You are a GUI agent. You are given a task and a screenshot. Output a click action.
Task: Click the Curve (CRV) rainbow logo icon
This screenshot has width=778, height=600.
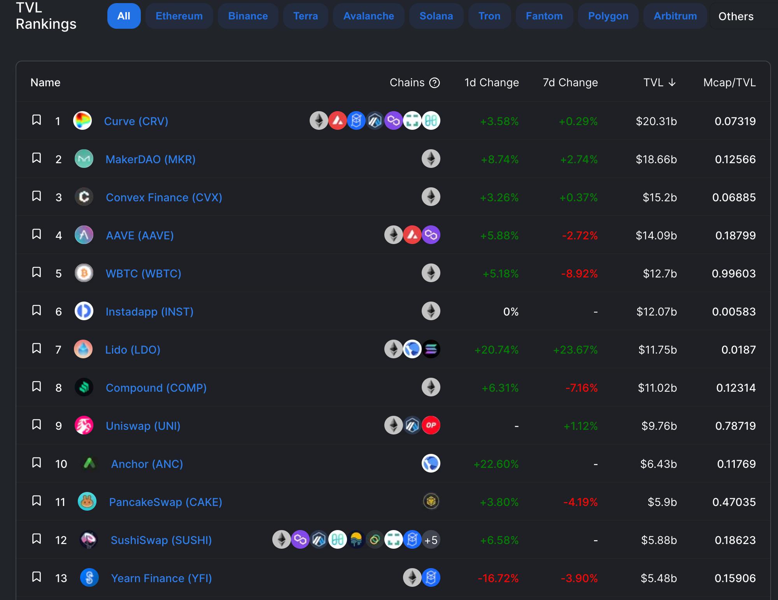82,121
